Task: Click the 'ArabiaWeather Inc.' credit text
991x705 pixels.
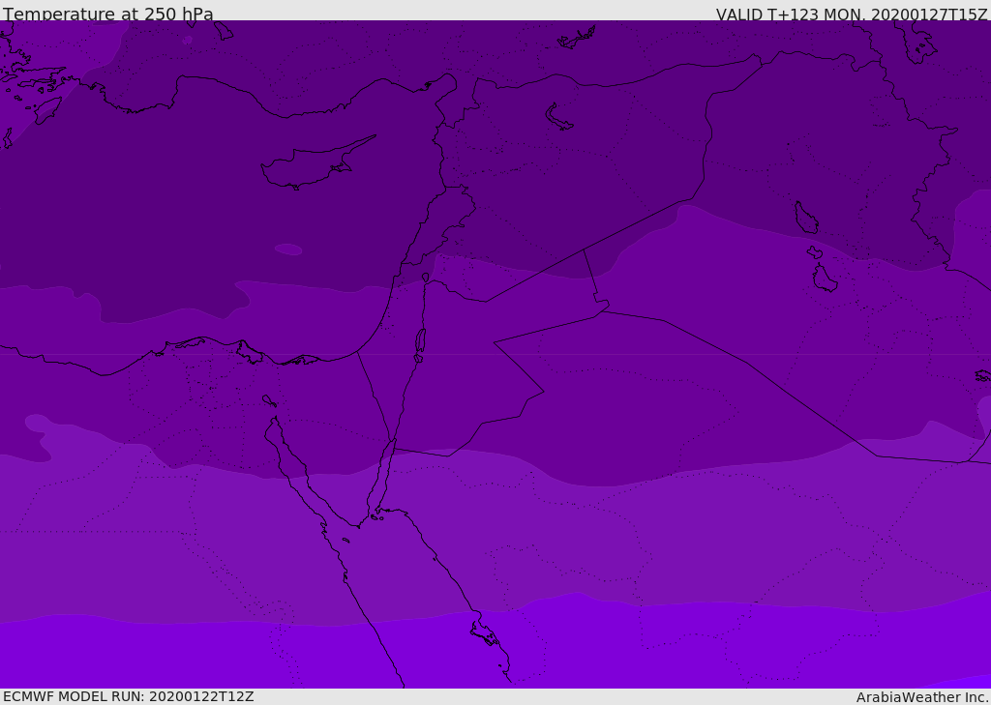Action: (922, 697)
